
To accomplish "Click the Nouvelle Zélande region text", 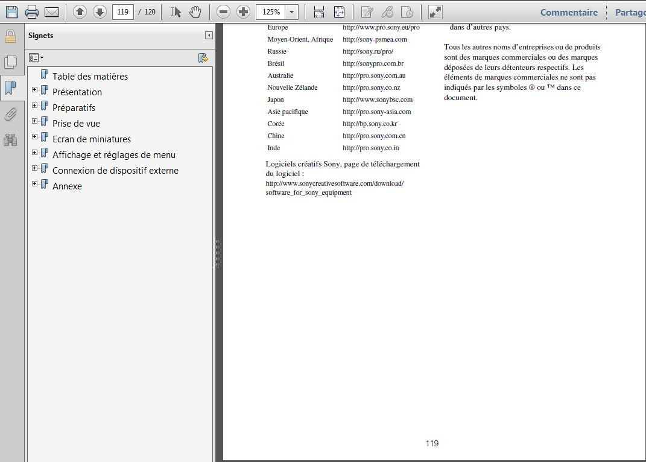I will (293, 87).
